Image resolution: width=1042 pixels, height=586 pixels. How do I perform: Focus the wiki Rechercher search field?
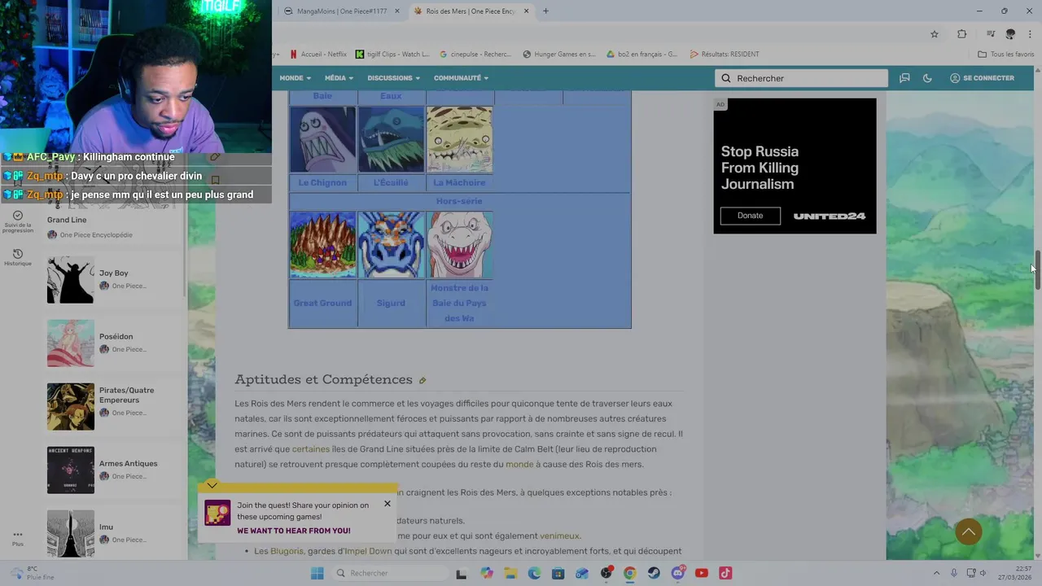[801, 78]
